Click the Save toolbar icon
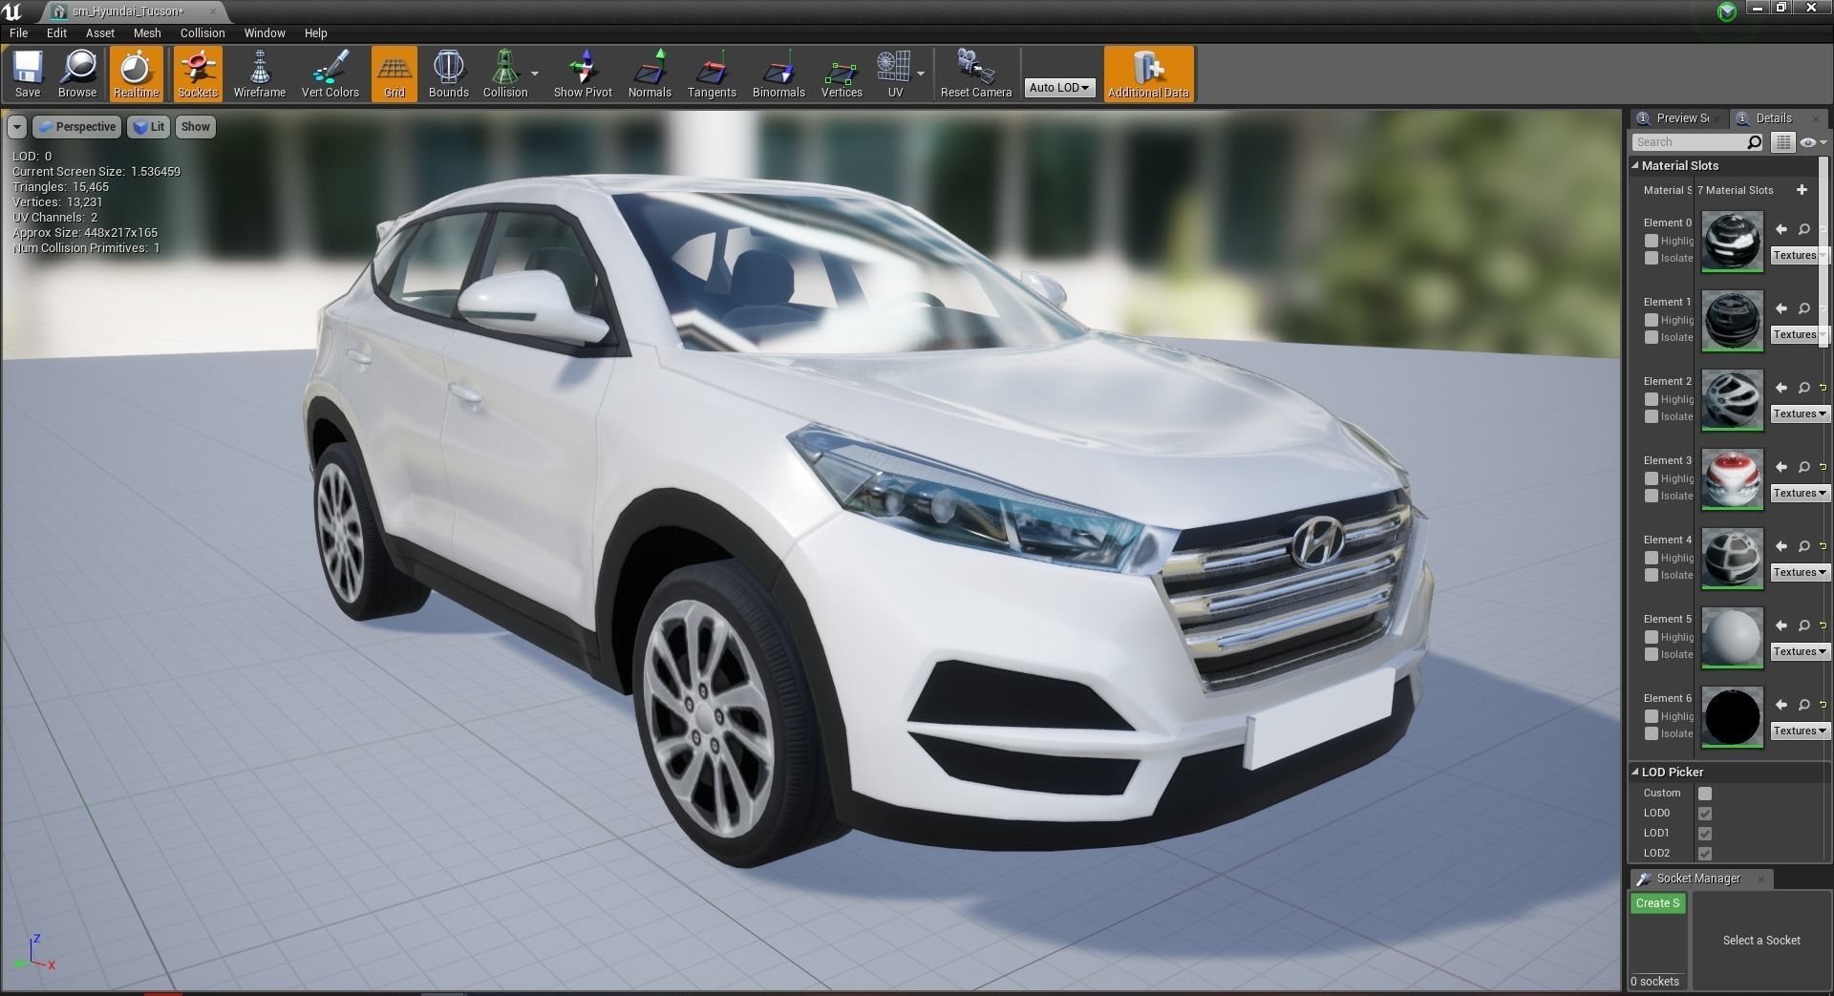 (28, 74)
